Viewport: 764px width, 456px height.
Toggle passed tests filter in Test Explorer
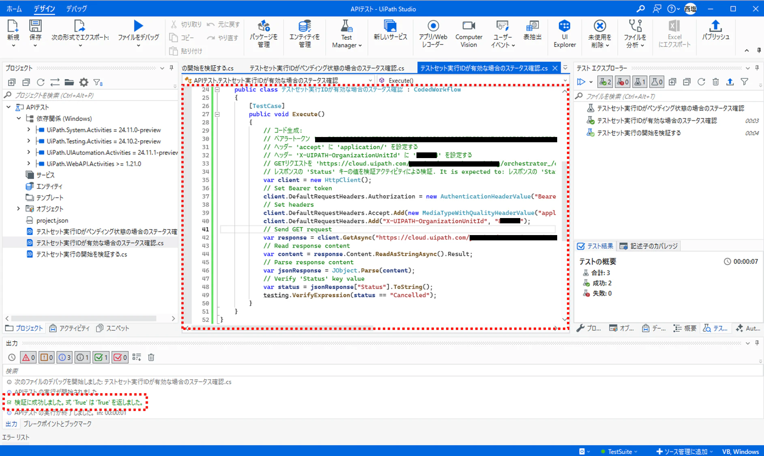(605, 82)
